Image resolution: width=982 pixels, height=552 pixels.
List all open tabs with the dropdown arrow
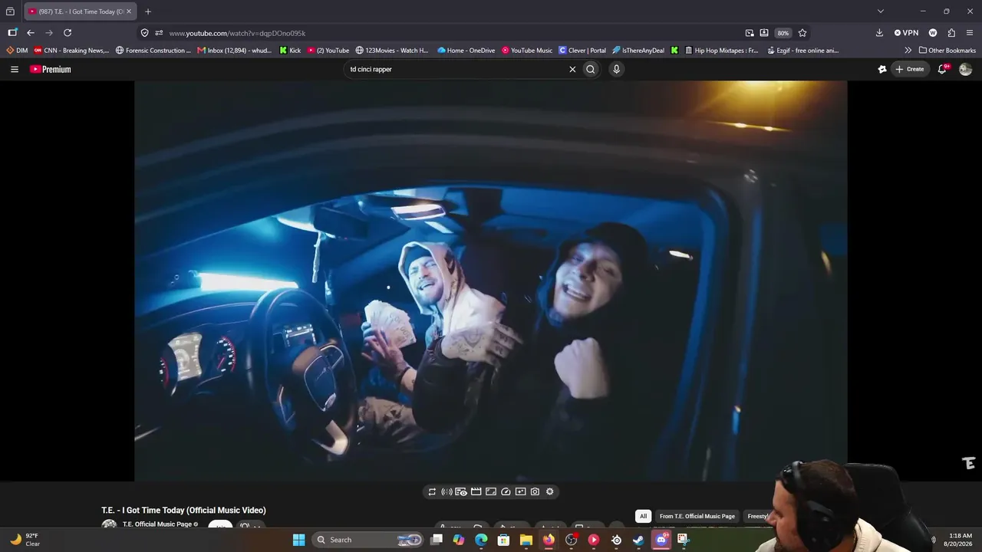(881, 11)
